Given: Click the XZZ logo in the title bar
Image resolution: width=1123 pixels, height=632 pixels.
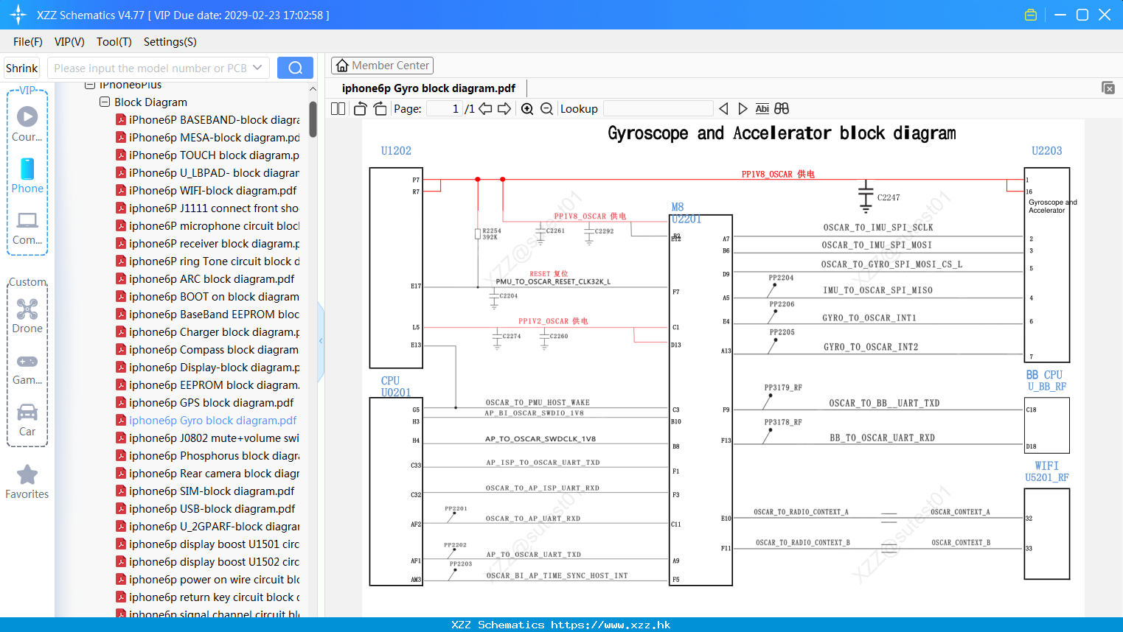Looking at the screenshot, I should (18, 15).
